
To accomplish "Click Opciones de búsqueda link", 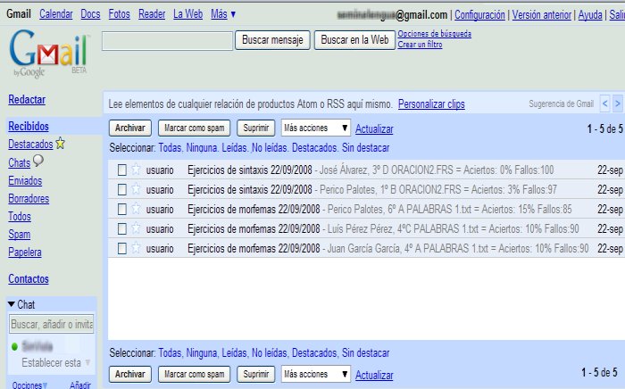I will pyautogui.click(x=435, y=34).
